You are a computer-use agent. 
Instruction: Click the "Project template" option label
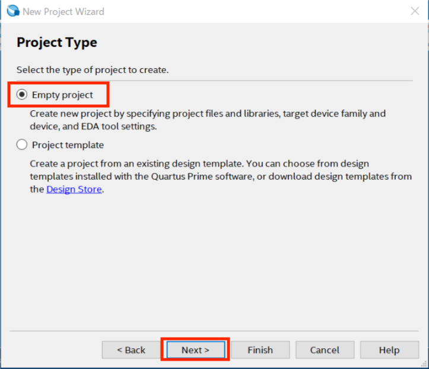(68, 145)
